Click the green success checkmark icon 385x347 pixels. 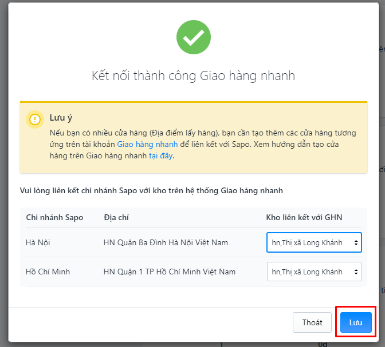[194, 37]
